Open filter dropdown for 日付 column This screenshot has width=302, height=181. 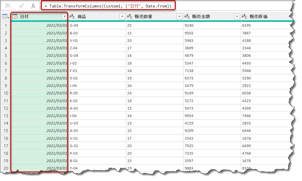point(64,17)
